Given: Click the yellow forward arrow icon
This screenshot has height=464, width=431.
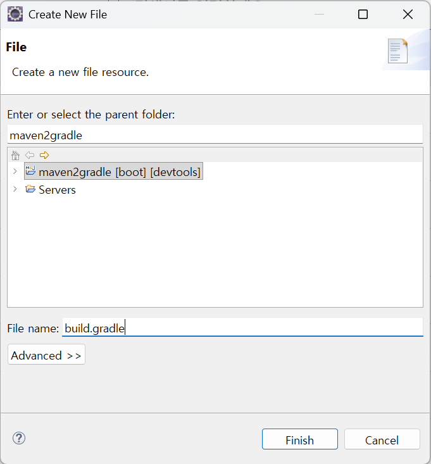Looking at the screenshot, I should pos(44,155).
